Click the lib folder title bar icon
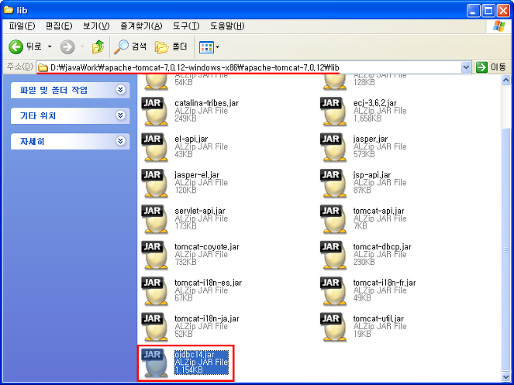 pyautogui.click(x=9, y=10)
